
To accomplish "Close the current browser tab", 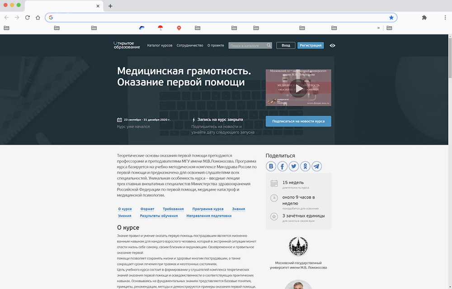I will (98, 6).
